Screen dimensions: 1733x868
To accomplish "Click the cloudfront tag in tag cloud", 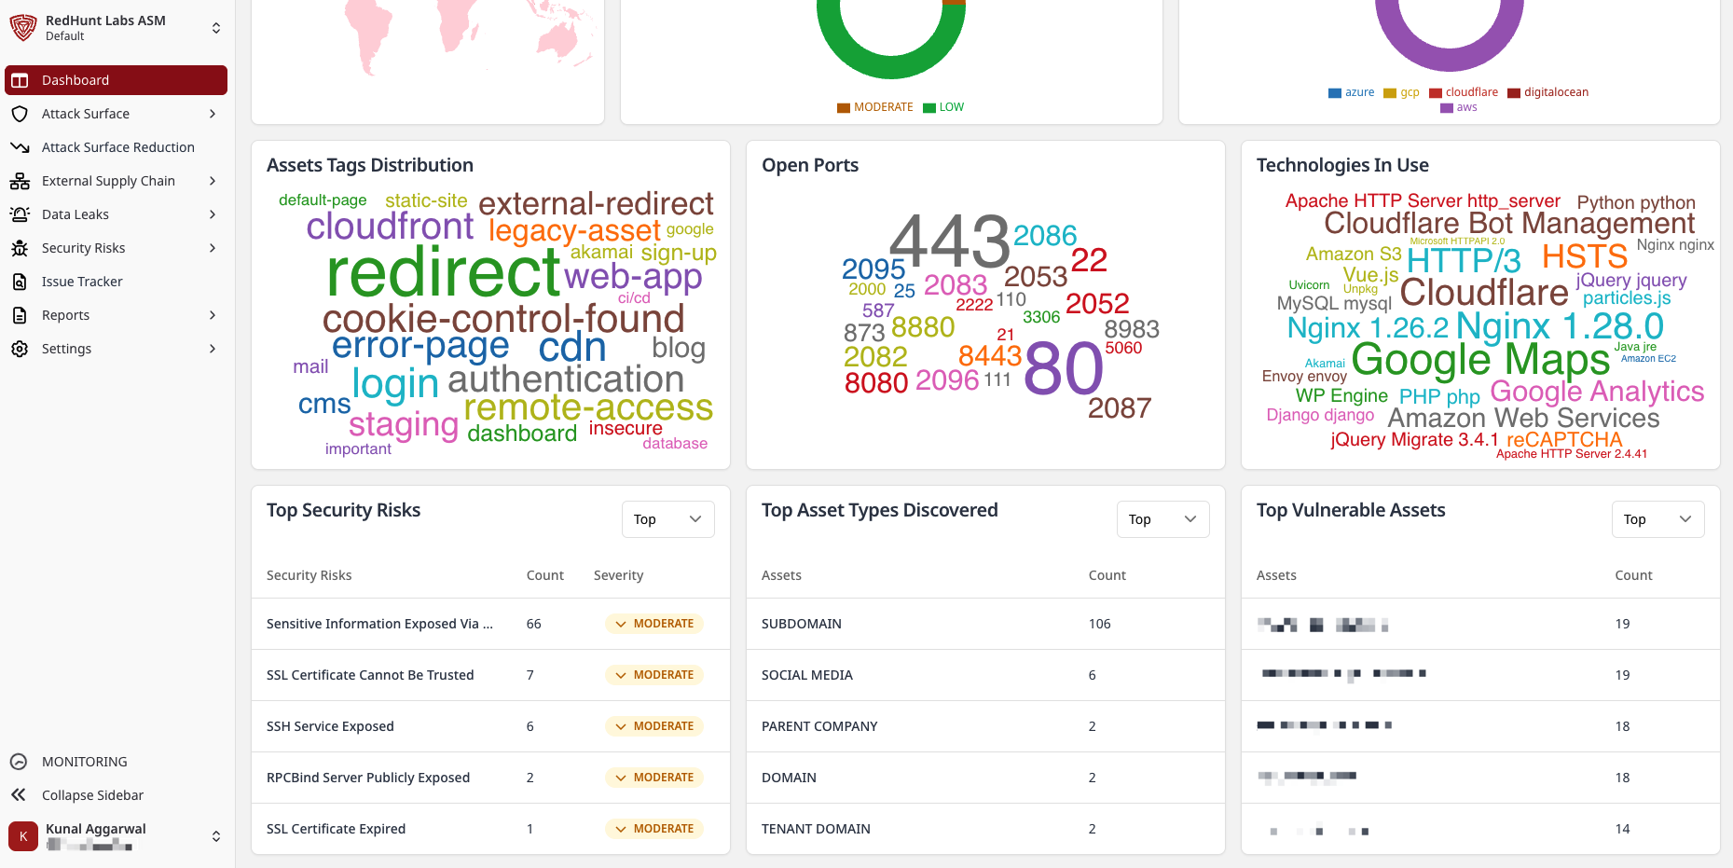I will coord(390,227).
